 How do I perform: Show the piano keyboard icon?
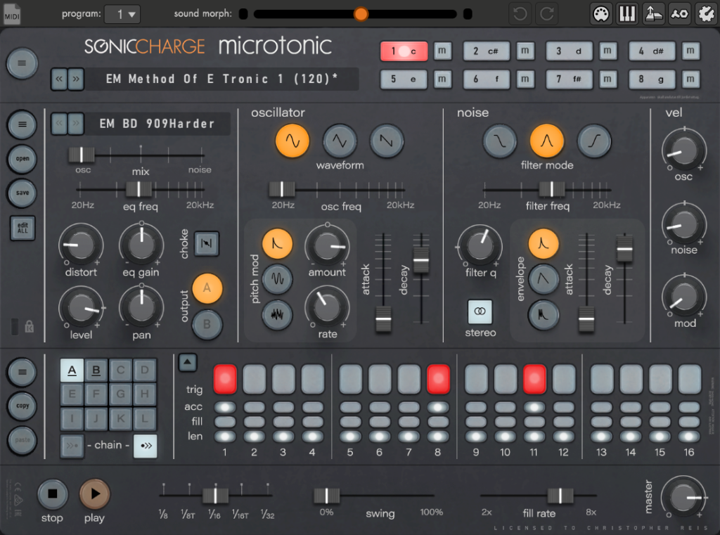coord(626,14)
